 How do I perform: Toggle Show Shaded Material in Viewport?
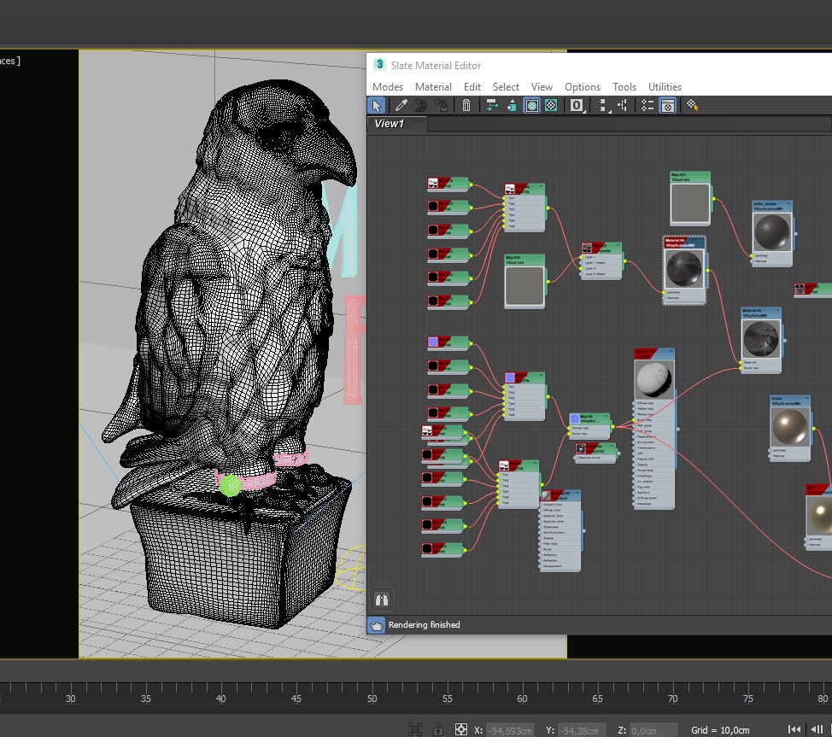coord(531,105)
